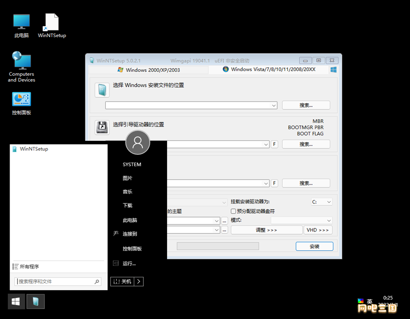Focus the 搜索程序和文件 search field
The image size is (410, 319).
click(x=57, y=281)
